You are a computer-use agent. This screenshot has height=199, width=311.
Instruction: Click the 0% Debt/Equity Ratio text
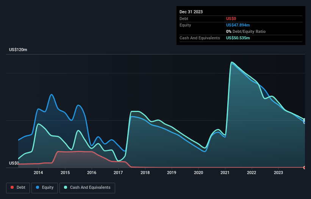point(246,31)
